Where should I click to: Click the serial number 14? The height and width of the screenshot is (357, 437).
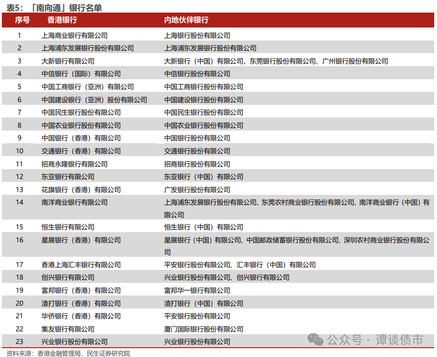click(20, 202)
